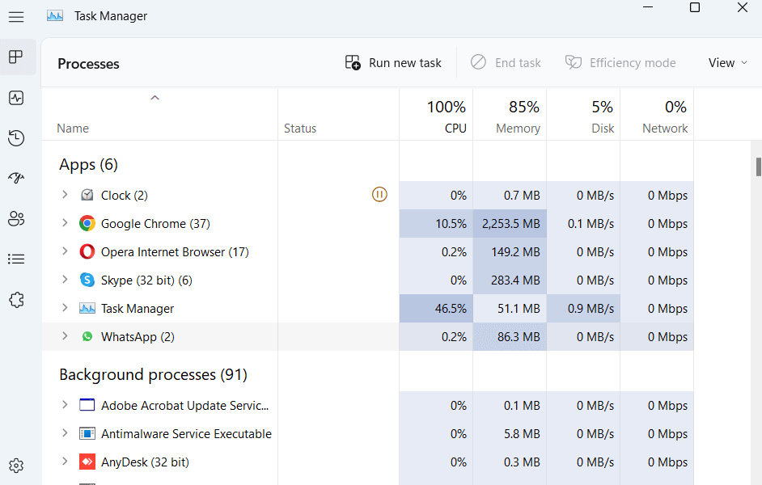Click the Background processes (91) heading
The image size is (762, 485).
click(x=153, y=374)
